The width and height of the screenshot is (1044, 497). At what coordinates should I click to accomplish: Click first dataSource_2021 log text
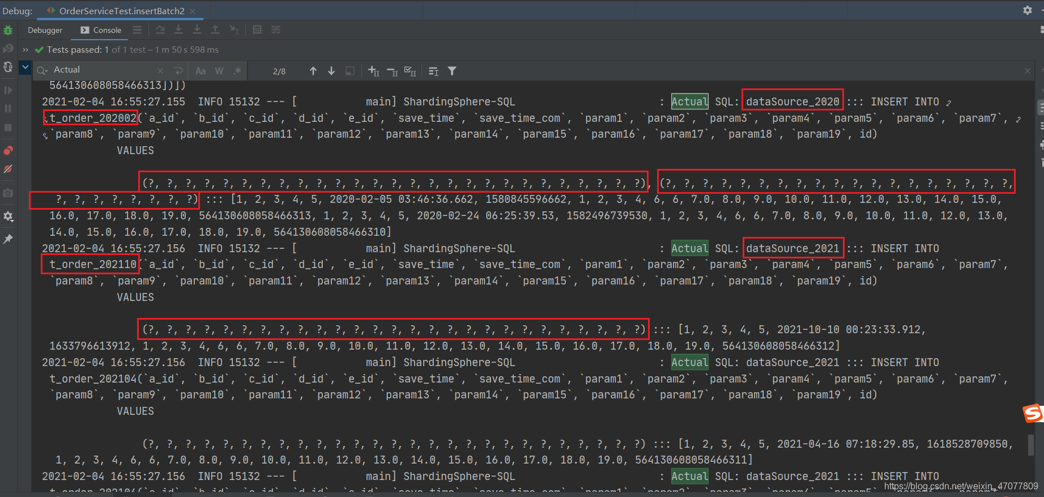tap(792, 248)
